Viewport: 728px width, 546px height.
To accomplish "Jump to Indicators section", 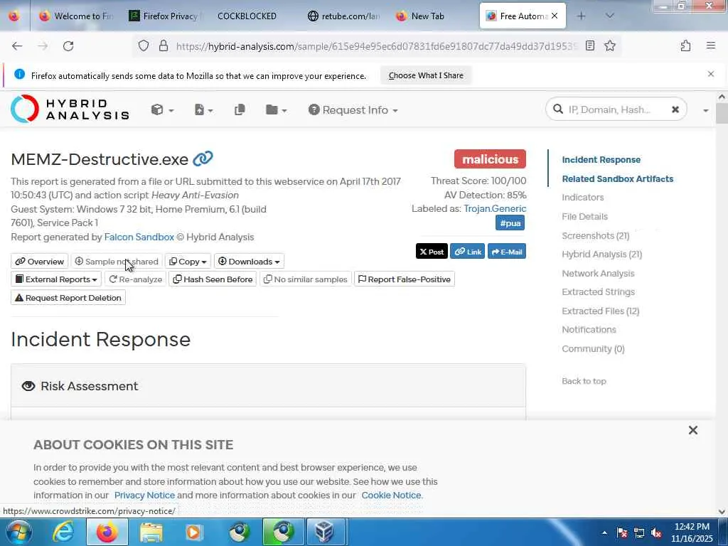I will coord(583,198).
